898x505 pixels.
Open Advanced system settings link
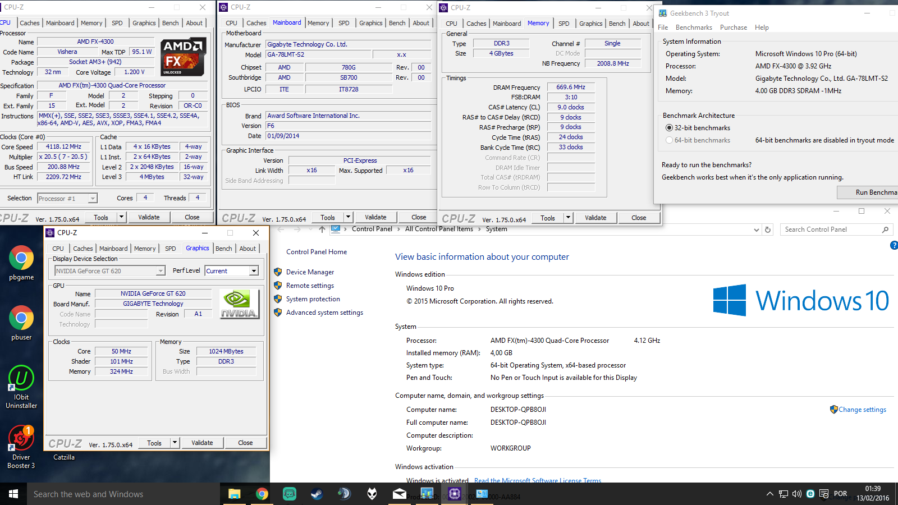point(324,313)
